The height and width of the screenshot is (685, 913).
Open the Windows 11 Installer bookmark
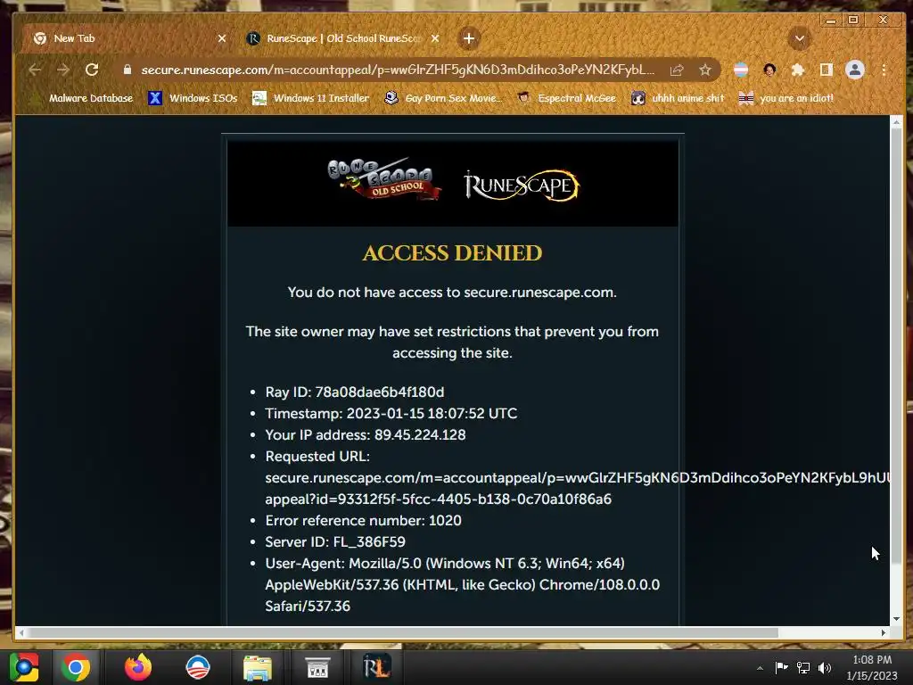pos(310,98)
